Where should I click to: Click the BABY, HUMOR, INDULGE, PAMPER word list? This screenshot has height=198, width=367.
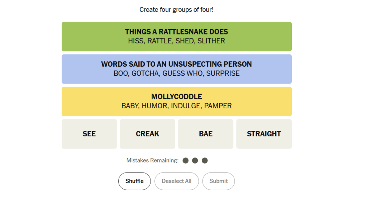point(176,106)
